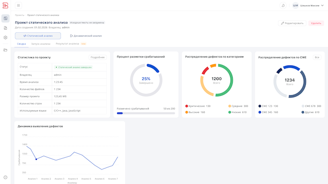Open the dashboard sidebar icon
The height and width of the screenshot is (184, 328).
coord(6,18)
